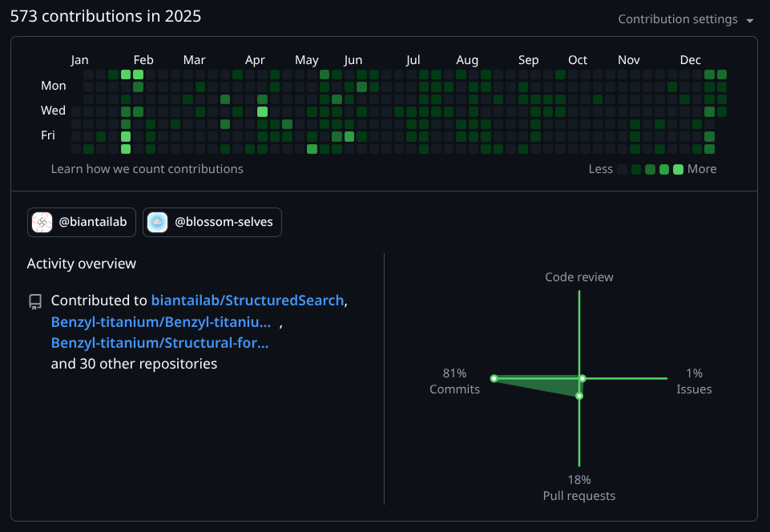The width and height of the screenshot is (770, 532).
Task: Open the Contribution settings dropdown
Action: (685, 18)
